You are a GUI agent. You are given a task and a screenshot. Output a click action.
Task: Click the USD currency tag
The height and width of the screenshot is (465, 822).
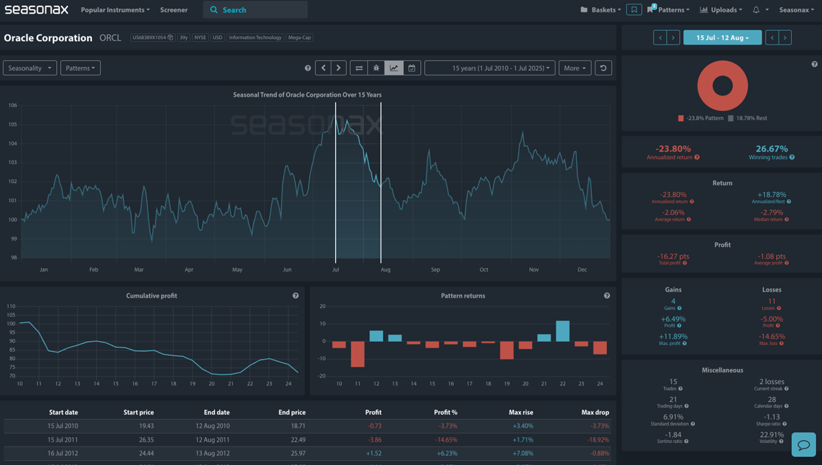217,38
